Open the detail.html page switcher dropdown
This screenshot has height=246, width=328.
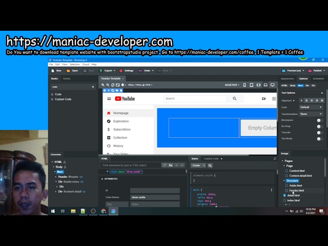point(232,85)
